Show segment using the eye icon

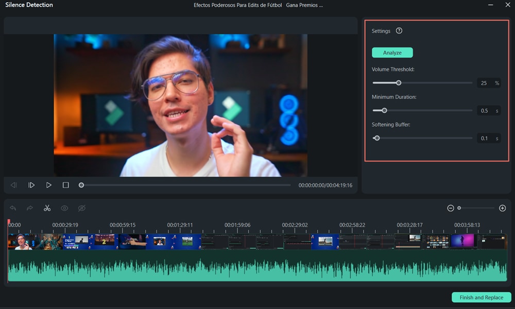(64, 208)
